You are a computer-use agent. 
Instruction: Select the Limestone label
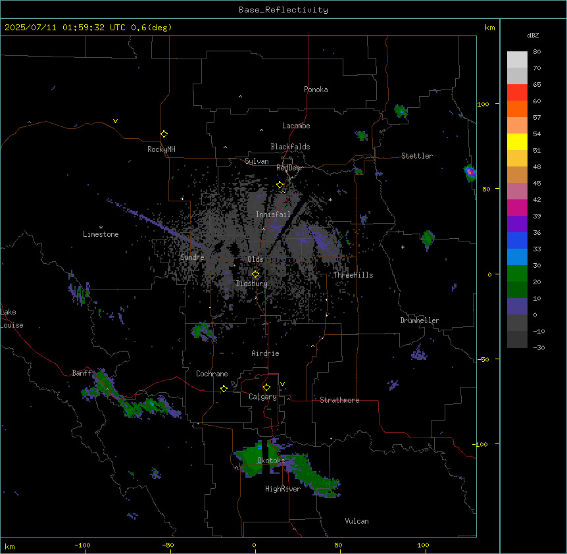(x=101, y=234)
